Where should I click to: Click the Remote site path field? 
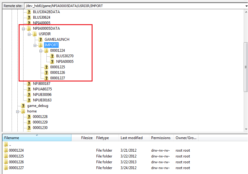134,6
